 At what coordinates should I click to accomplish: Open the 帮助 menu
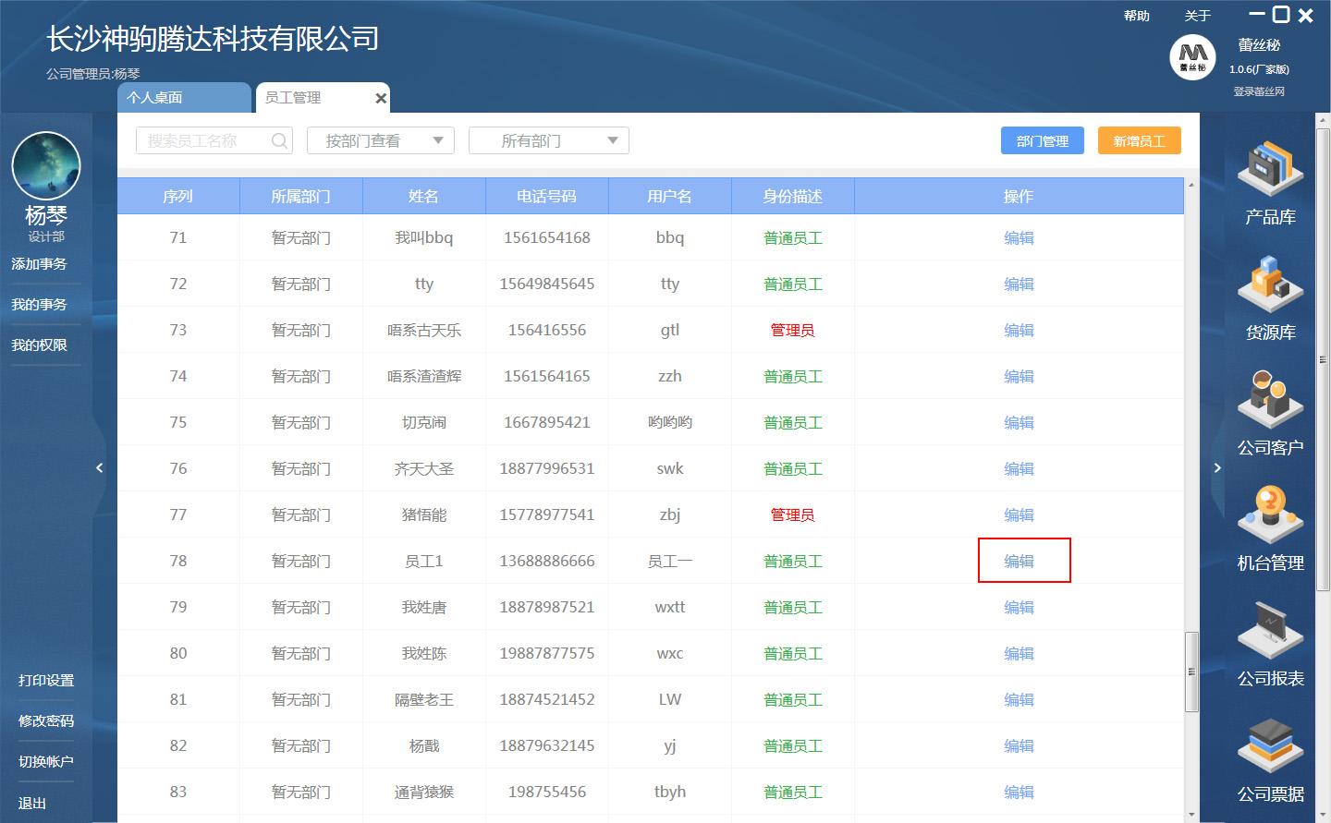pyautogui.click(x=1137, y=16)
